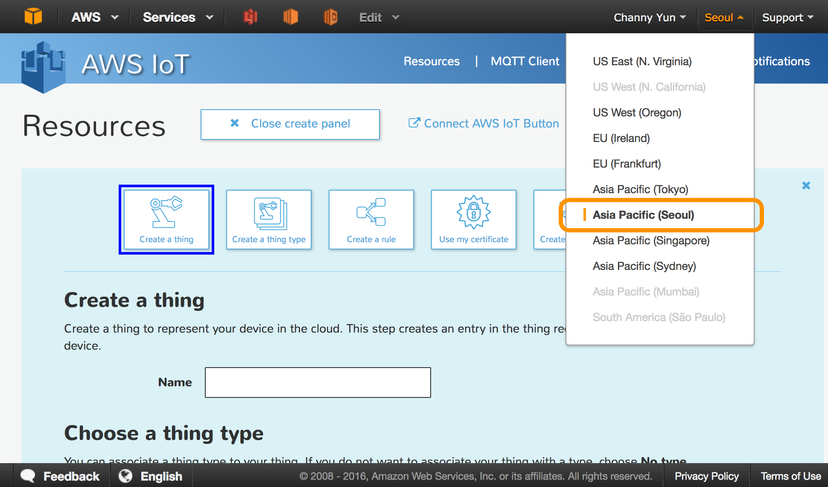This screenshot has height=487, width=828.
Task: Open the third orange service shortcut icon
Action: 330,17
